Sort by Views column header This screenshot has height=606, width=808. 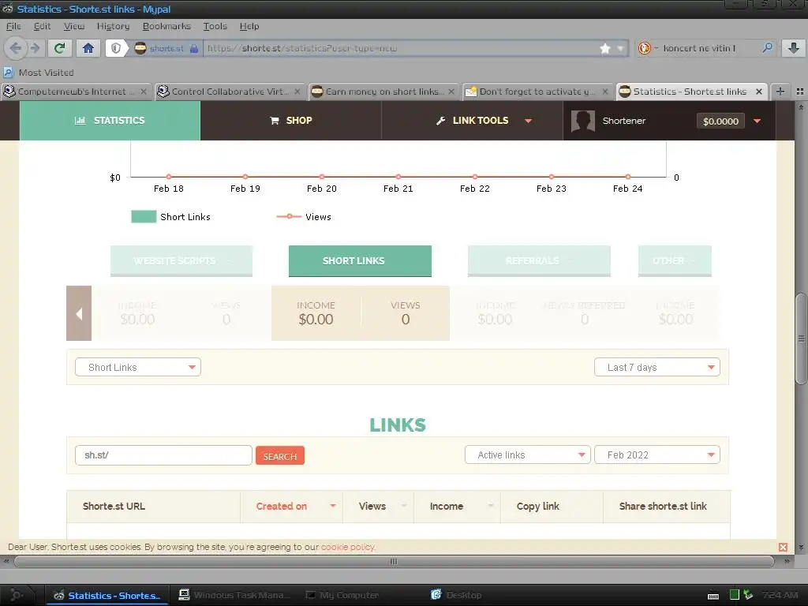(x=378, y=507)
